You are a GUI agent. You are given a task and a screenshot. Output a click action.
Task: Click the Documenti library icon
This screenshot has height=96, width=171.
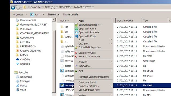[18, 77]
